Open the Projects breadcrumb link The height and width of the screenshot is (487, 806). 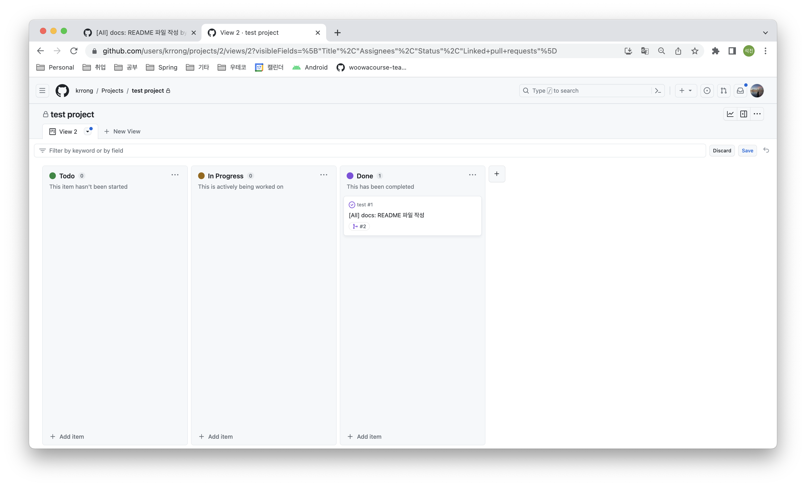point(112,91)
